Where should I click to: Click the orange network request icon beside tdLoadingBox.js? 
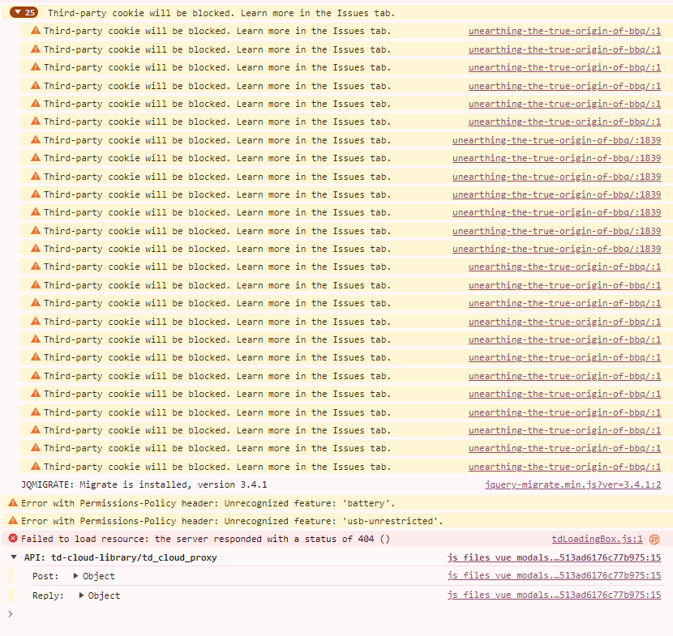pyautogui.click(x=654, y=540)
